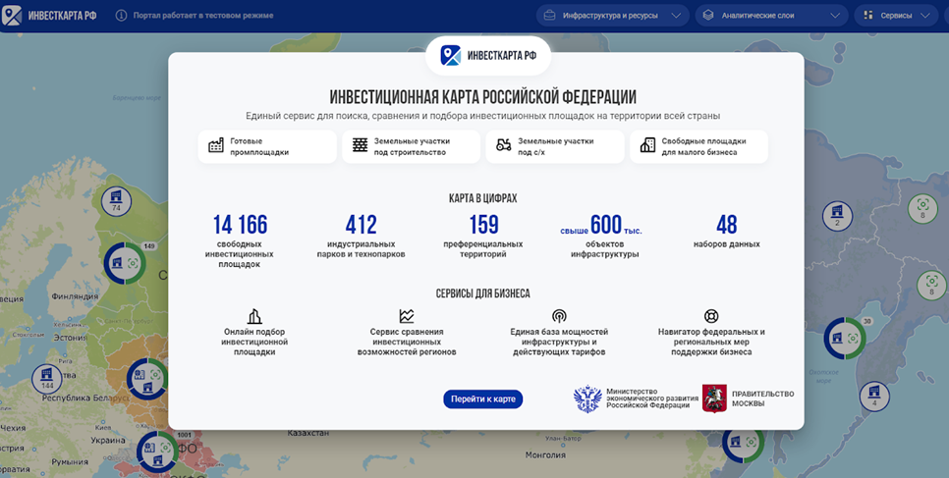Click the Сервис сравнения инвестиционных возможностей icon
Image resolution: width=949 pixels, height=478 pixels.
(407, 316)
